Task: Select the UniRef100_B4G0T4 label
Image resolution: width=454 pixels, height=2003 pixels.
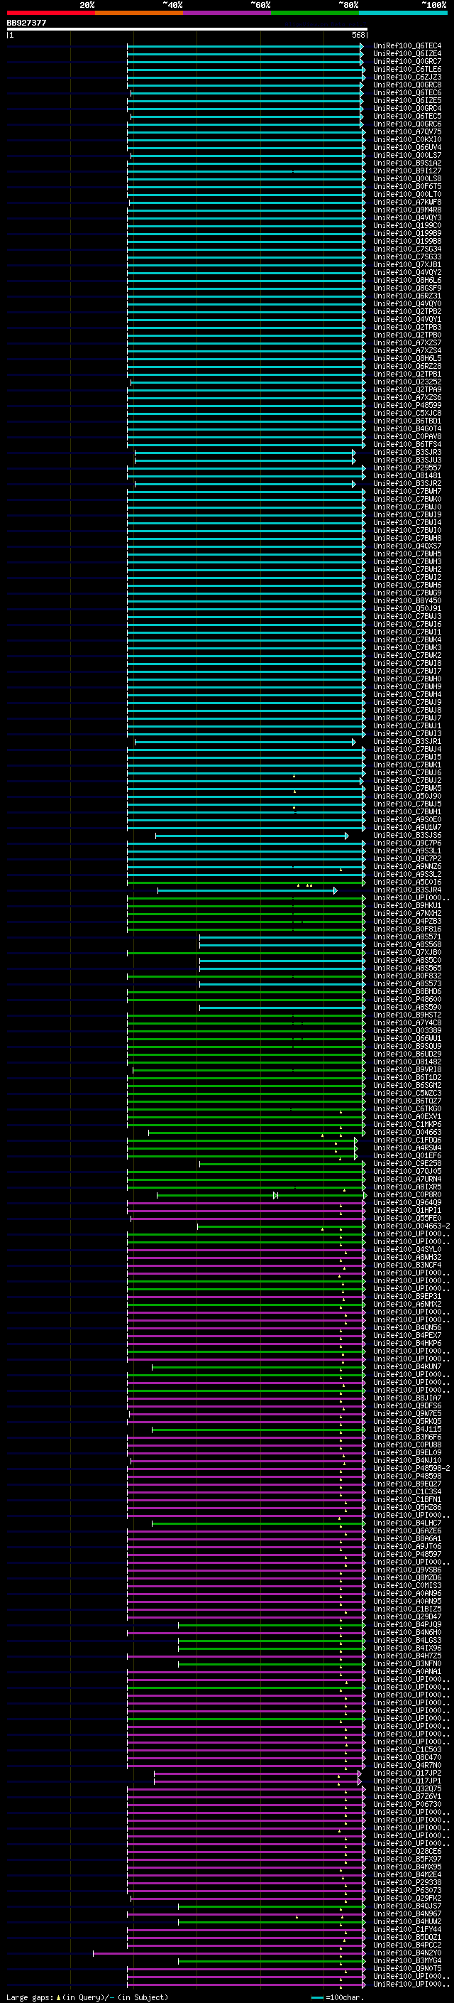Action: coord(407,429)
